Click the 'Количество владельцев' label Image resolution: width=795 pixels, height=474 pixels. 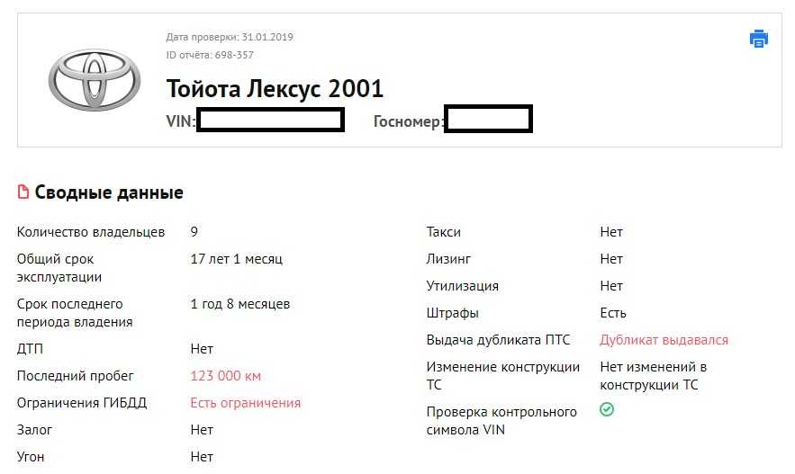(x=91, y=232)
